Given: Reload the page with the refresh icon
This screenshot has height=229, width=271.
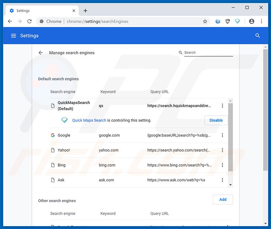Looking at the screenshot, I should point(30,21).
